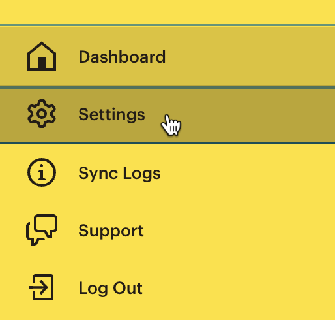
Task: Click the word Dashboard
Action: click(122, 57)
